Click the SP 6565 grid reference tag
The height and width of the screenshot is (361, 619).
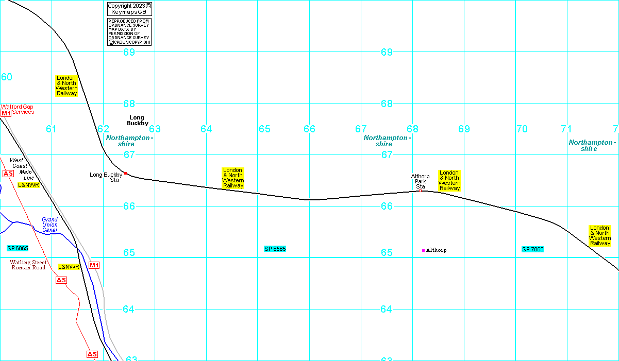pyautogui.click(x=275, y=249)
